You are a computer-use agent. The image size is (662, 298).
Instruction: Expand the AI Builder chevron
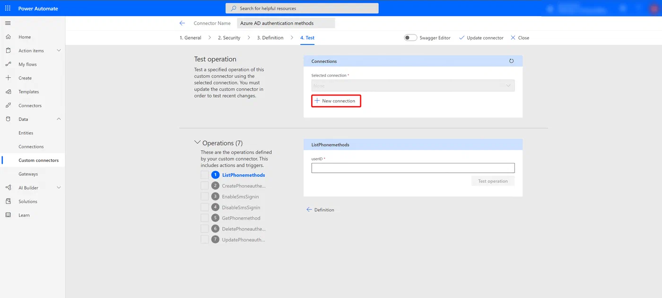(x=59, y=187)
